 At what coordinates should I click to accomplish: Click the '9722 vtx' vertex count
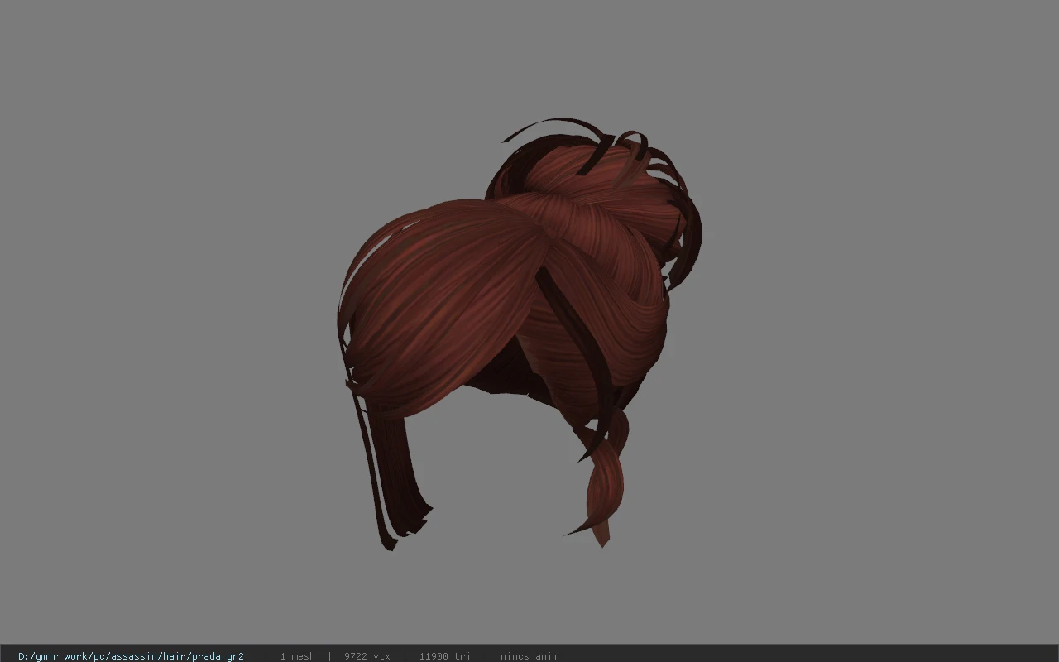click(367, 656)
